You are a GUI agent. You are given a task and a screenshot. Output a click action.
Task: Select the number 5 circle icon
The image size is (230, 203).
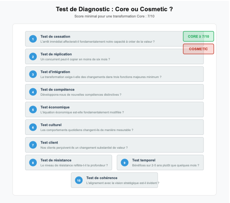33,110
